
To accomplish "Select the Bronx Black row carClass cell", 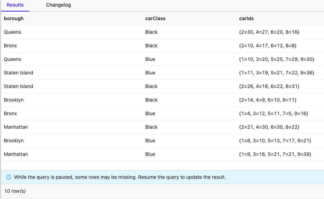I will 151,46.
